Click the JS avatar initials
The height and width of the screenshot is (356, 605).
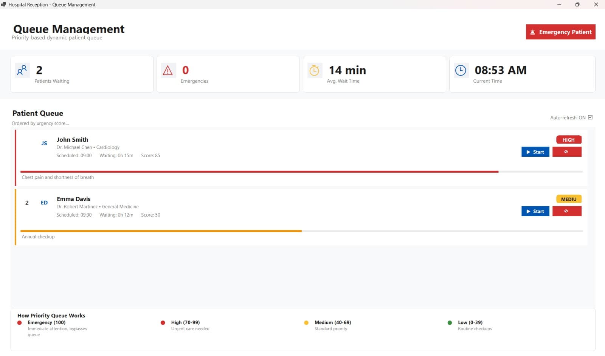tap(44, 143)
